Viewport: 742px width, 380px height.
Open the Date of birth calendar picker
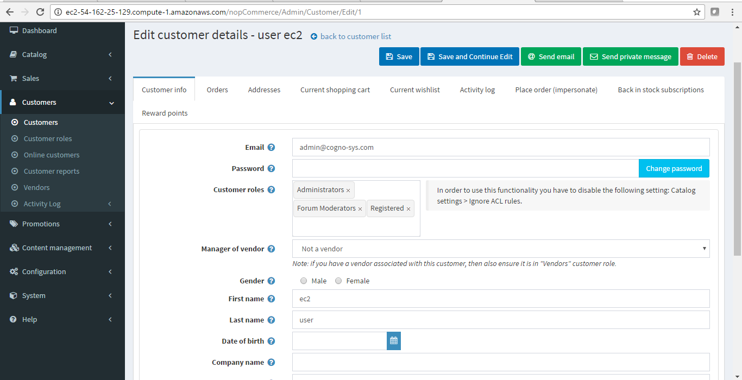tap(393, 340)
